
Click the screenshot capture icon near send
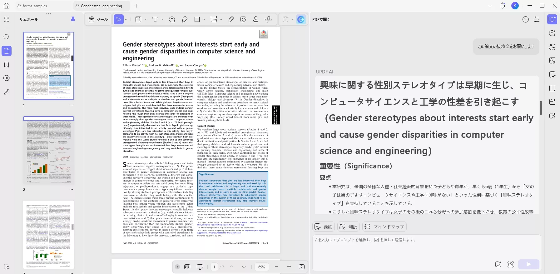tap(511, 264)
